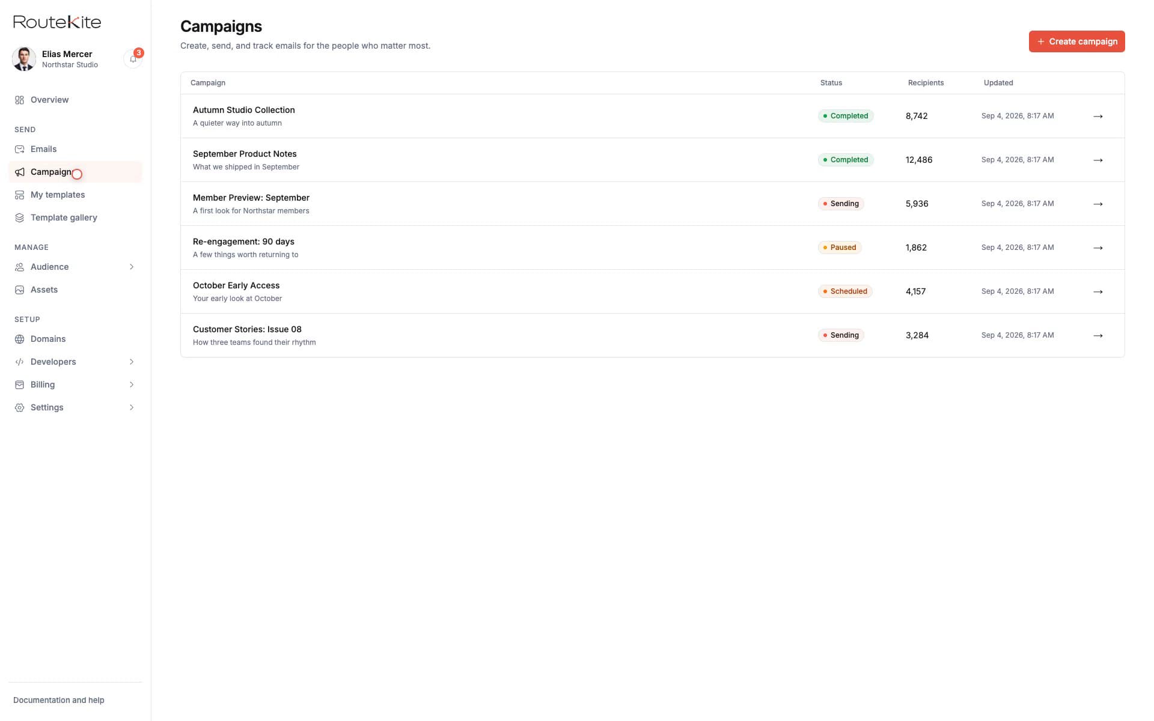The image size is (1154, 721).
Task: Click the RouteKite logo
Action: [x=57, y=22]
